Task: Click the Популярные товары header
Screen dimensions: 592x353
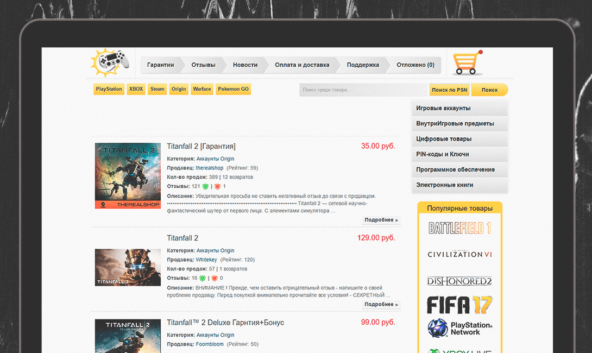Action: tap(459, 208)
